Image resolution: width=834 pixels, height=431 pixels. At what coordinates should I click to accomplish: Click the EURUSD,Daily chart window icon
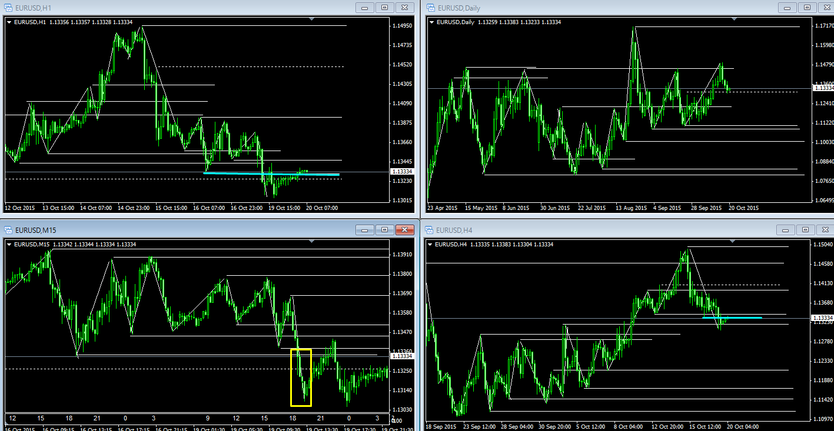pyautogui.click(x=430, y=7)
